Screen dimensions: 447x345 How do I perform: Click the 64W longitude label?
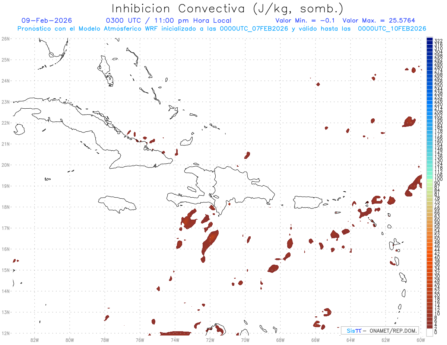pos(351,340)
